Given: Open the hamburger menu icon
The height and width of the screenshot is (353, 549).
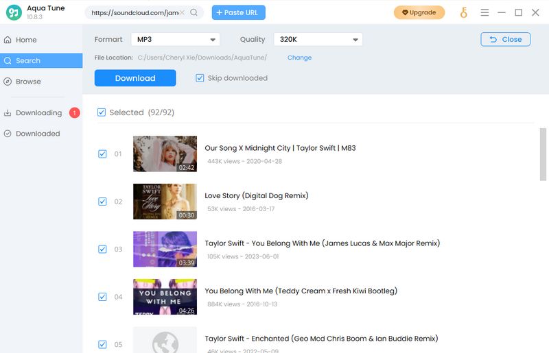Looking at the screenshot, I should [484, 12].
